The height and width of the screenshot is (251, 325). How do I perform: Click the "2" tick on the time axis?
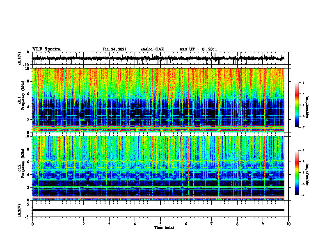click(x=84, y=224)
